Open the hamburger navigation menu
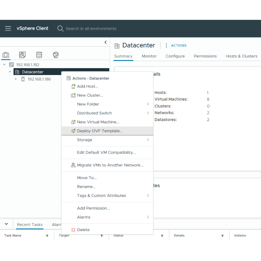This screenshot has height=261, width=261. point(8,28)
